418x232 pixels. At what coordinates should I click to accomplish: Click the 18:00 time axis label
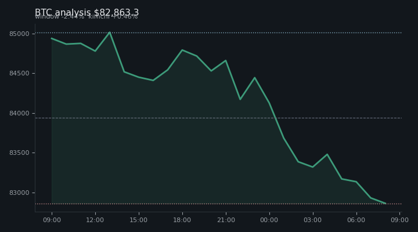pos(182,220)
